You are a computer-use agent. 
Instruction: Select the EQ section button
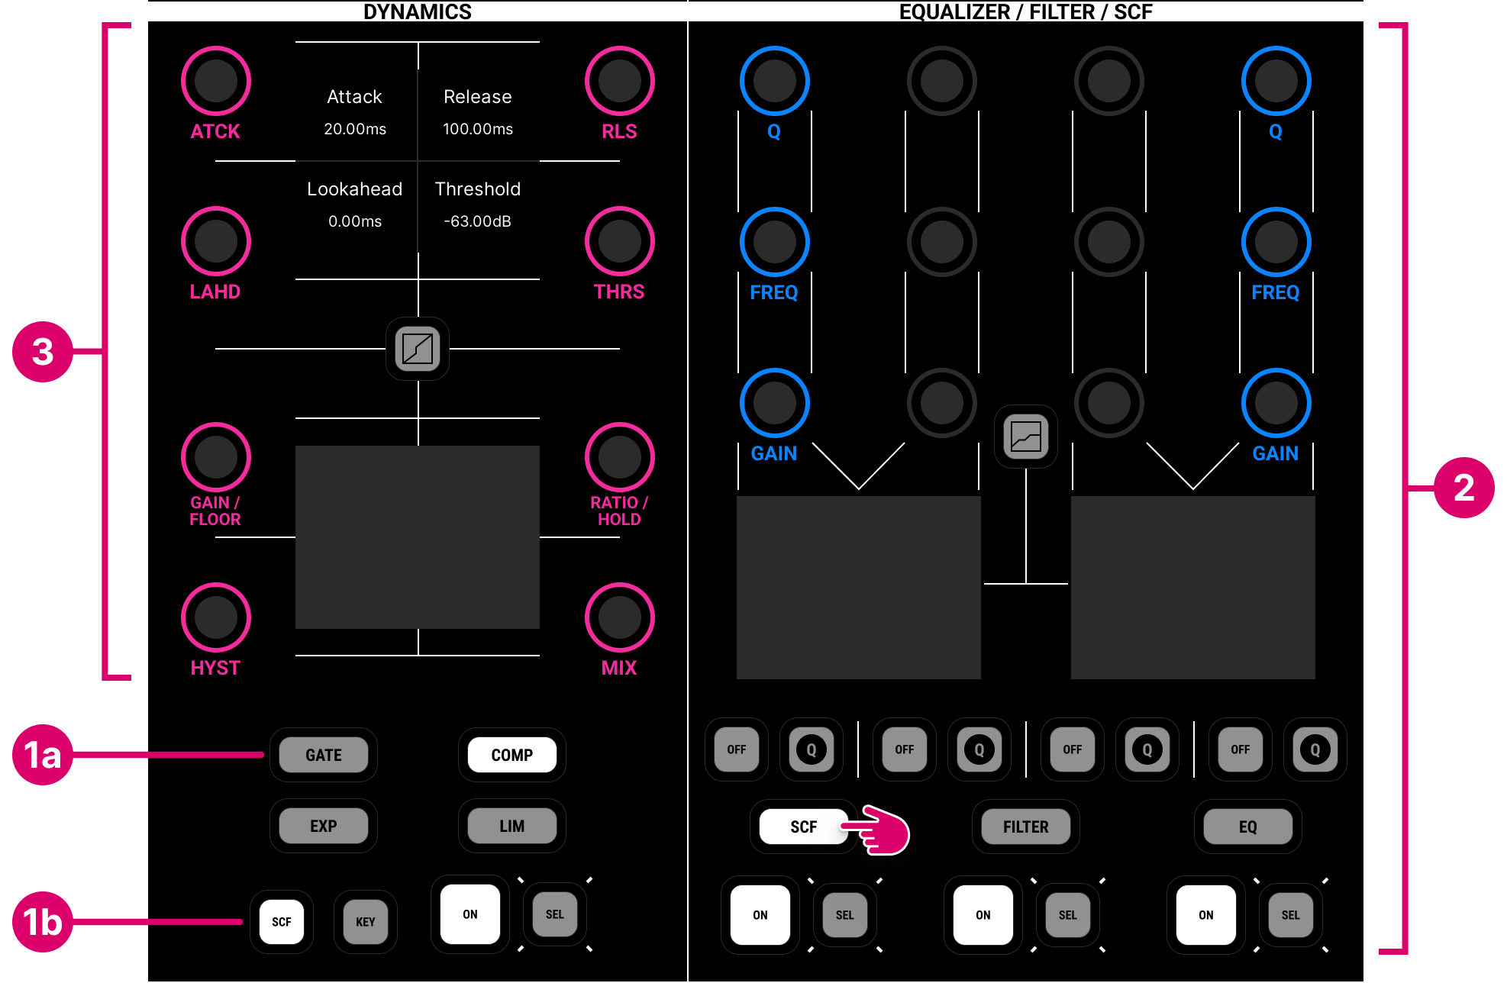[x=1247, y=827]
